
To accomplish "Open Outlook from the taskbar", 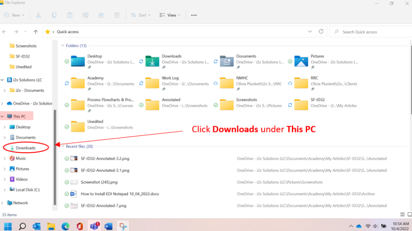I will (x=36, y=226).
